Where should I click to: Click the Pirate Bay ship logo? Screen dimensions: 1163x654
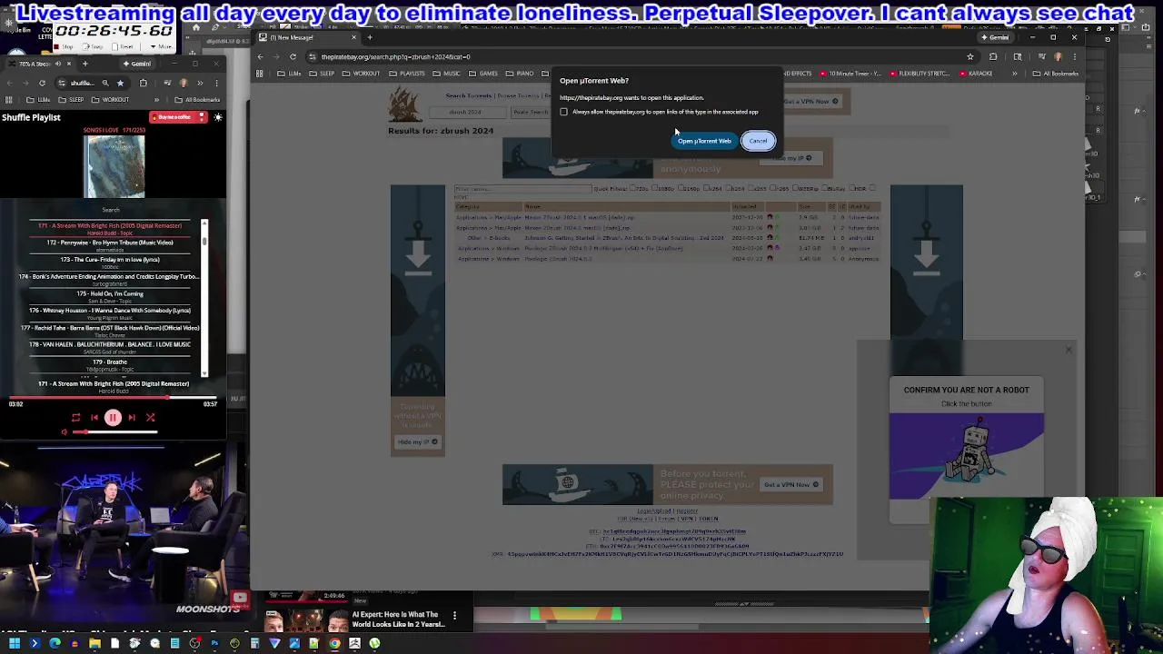pos(405,104)
